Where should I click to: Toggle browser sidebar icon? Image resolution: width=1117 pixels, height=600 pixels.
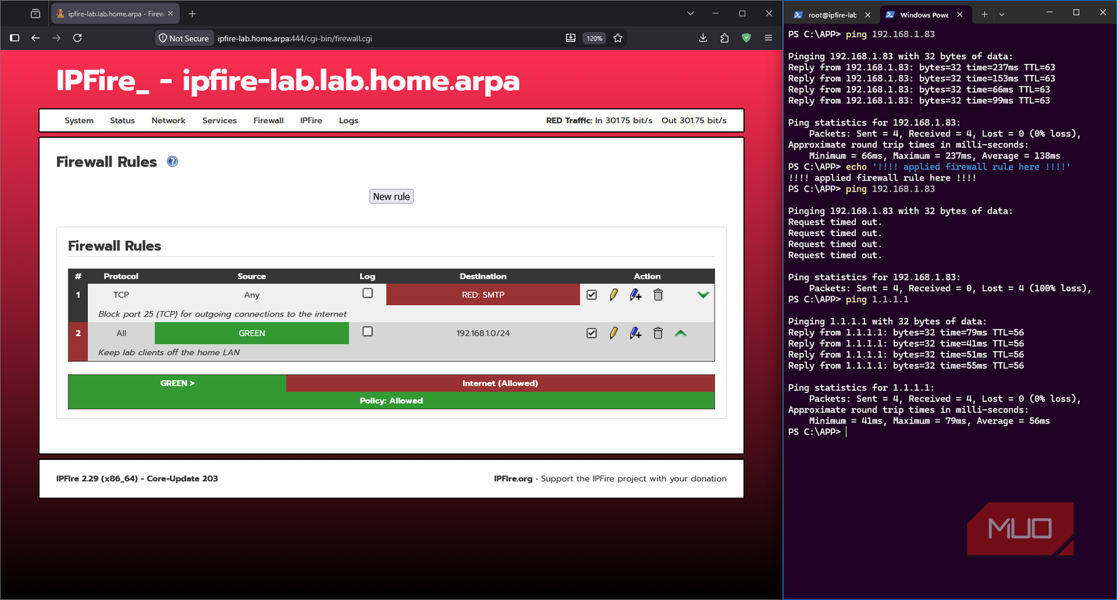click(14, 38)
